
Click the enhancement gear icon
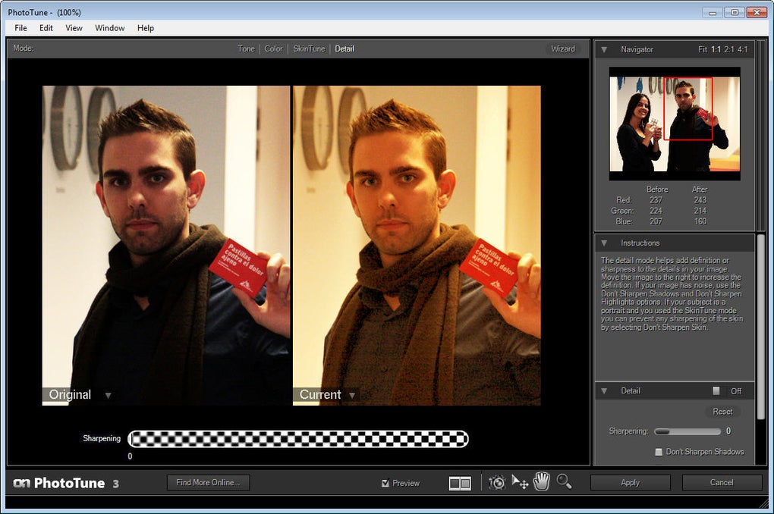point(497,481)
